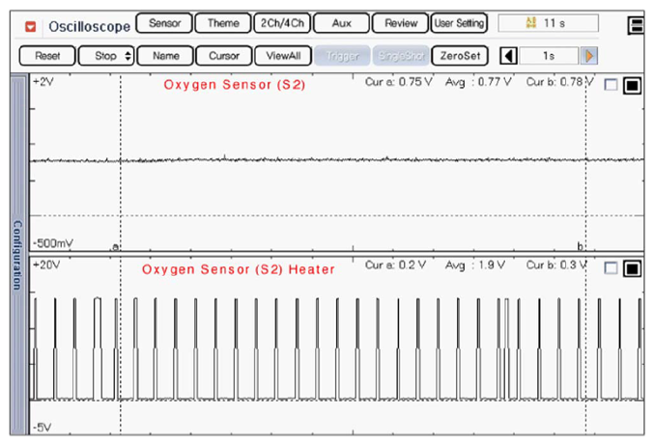
Task: Decrease time base with left arrow
Action: pyautogui.click(x=510, y=56)
